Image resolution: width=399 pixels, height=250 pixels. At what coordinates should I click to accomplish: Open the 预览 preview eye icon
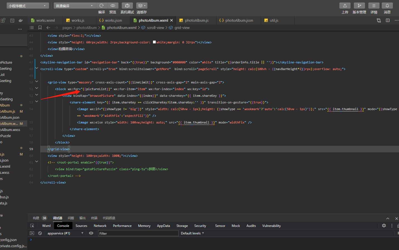point(113,6)
